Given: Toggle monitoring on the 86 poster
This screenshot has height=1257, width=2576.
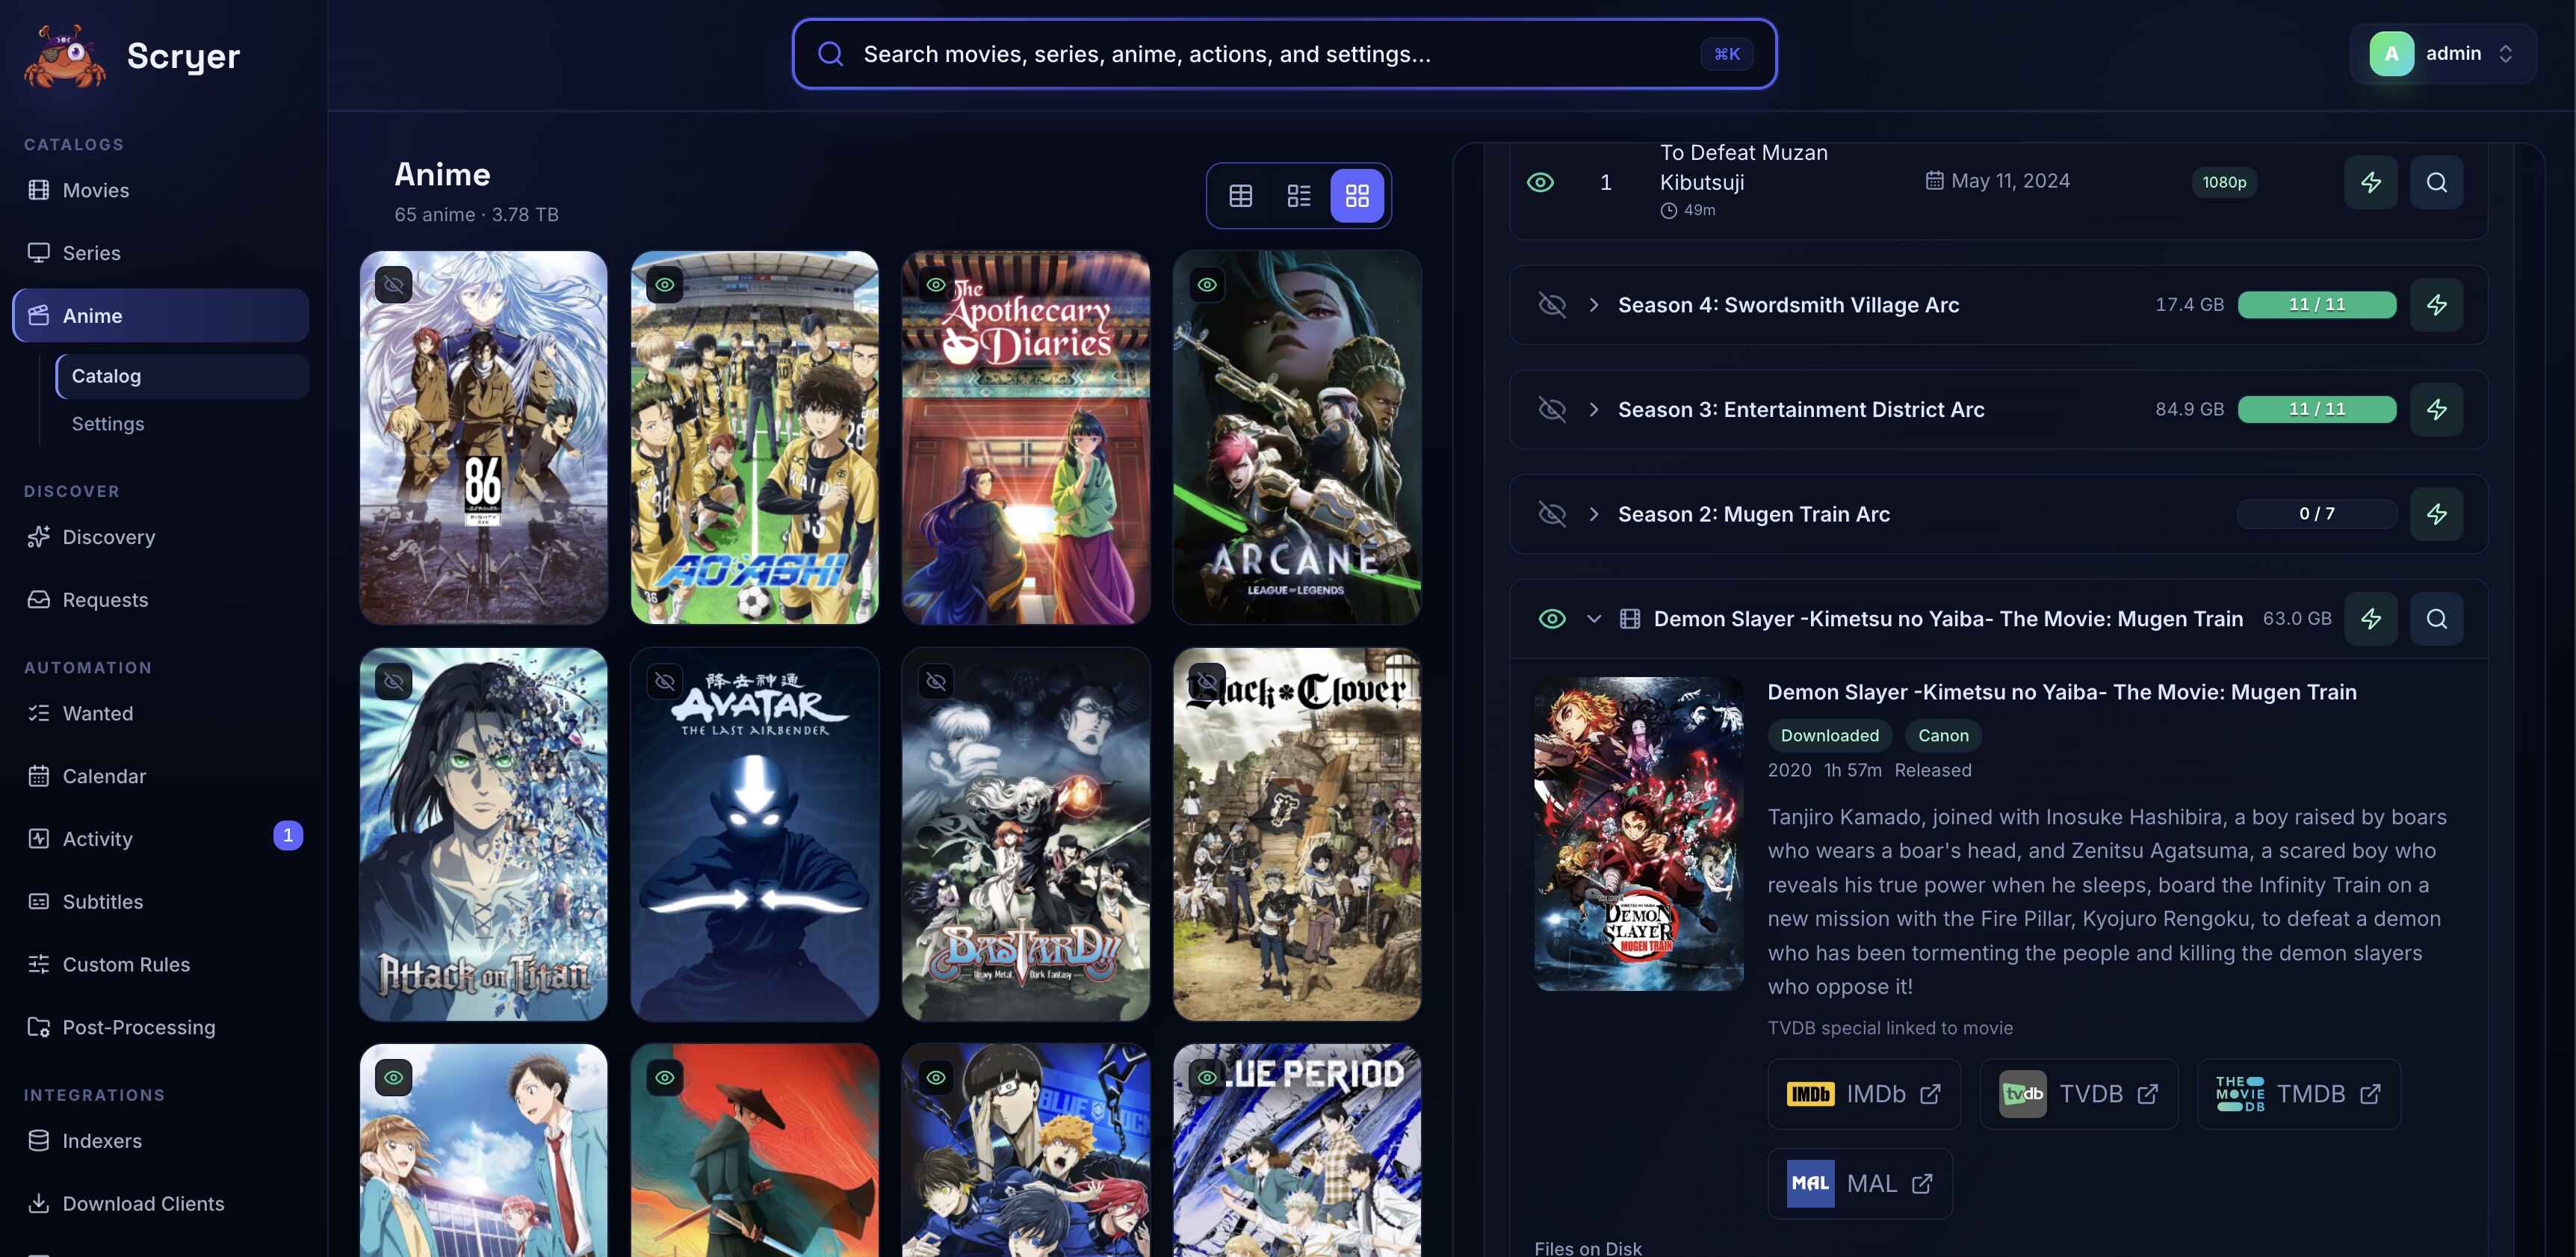Looking at the screenshot, I should [394, 285].
